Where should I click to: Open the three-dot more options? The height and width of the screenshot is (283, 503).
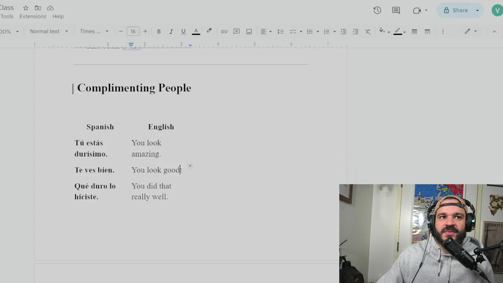point(443,31)
